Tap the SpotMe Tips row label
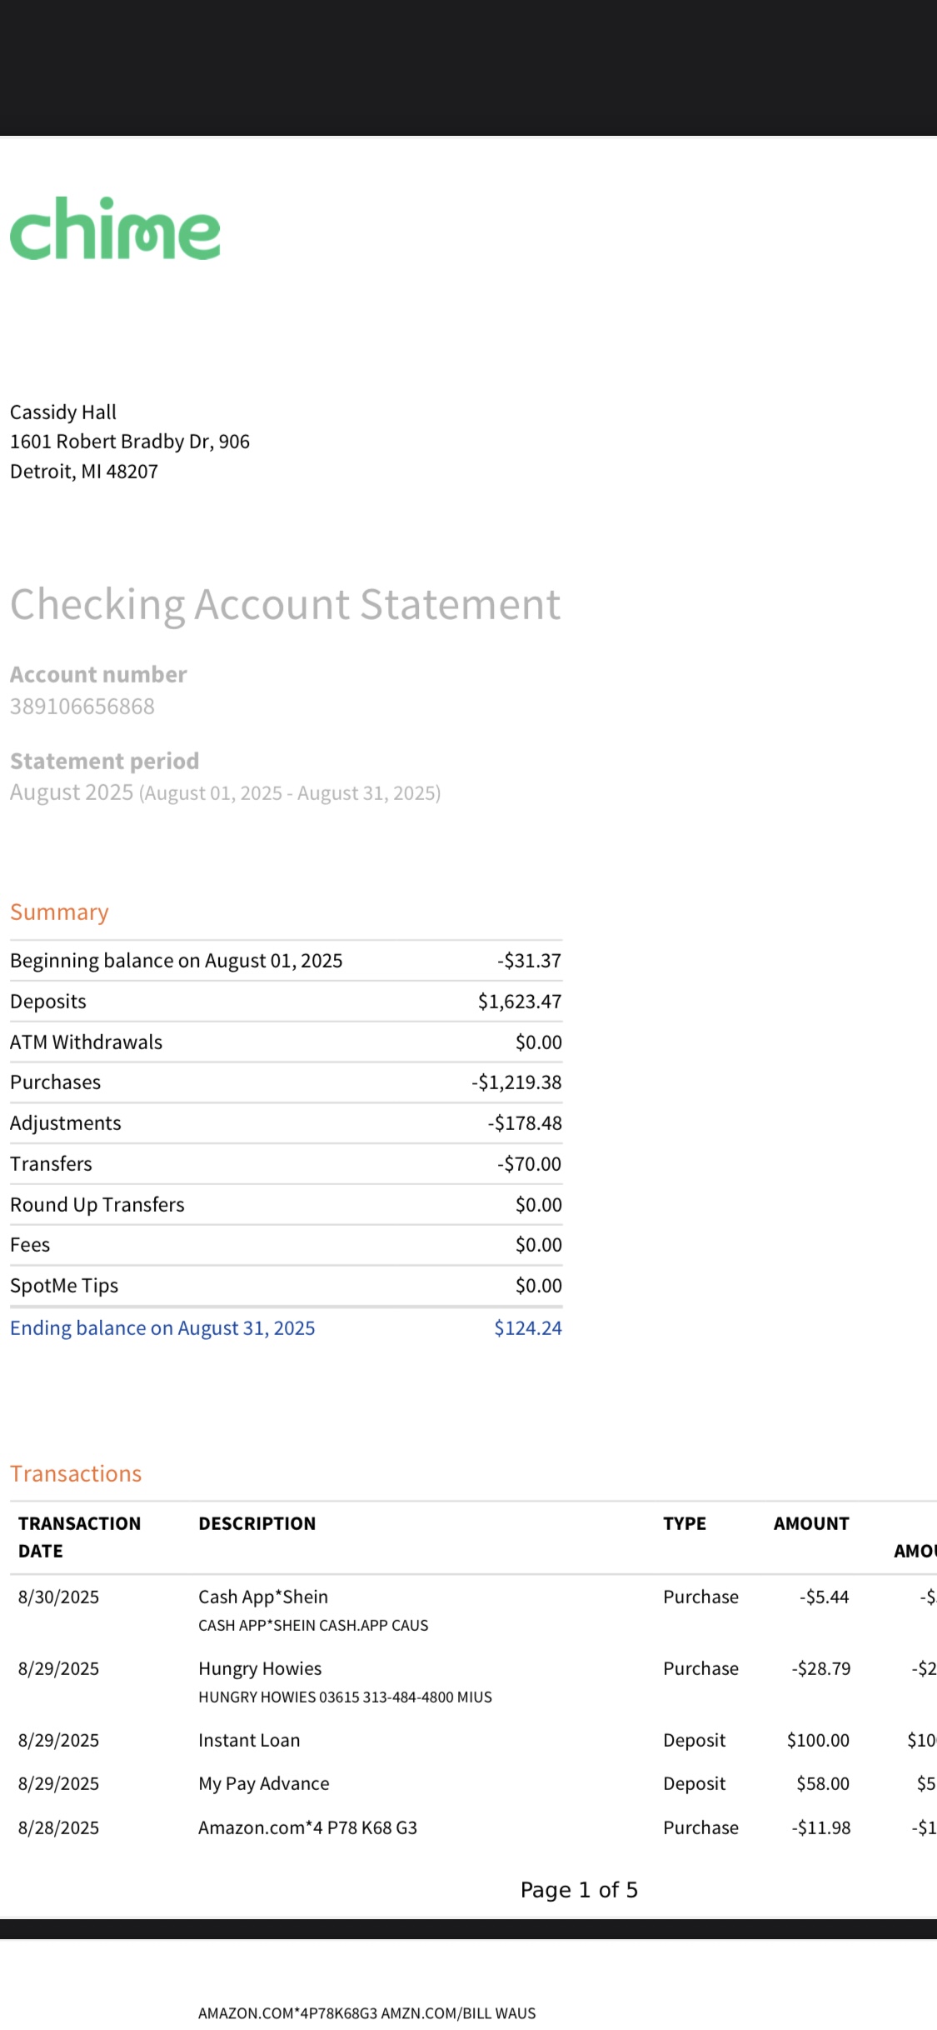 (x=64, y=1286)
